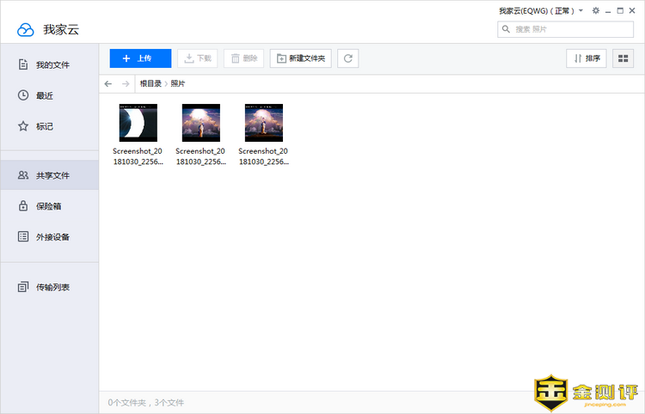Go to 标记 starred items
This screenshot has height=414, width=645.
point(45,126)
